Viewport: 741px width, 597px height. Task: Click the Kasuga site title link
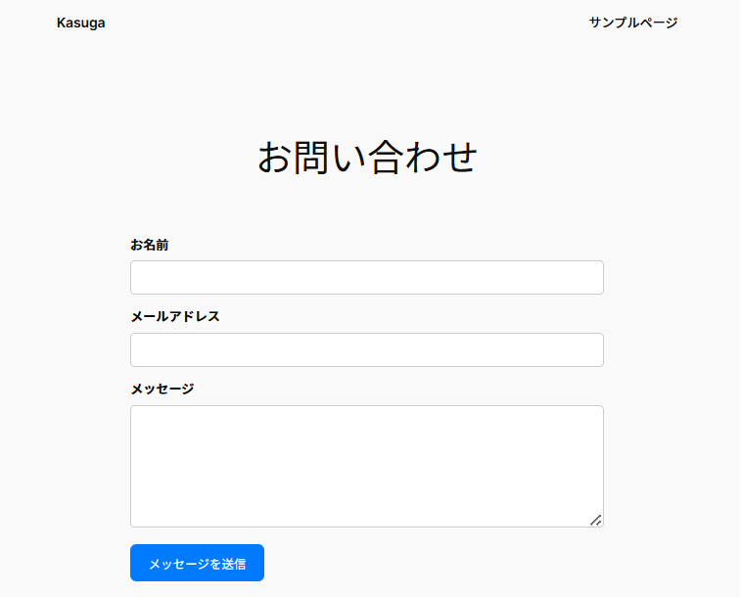[x=80, y=23]
